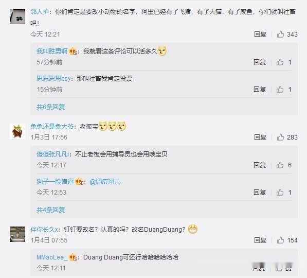307x278 pixels.
Task: Click the VIP badge next to MMaoLee_
Action: [x=73, y=257]
